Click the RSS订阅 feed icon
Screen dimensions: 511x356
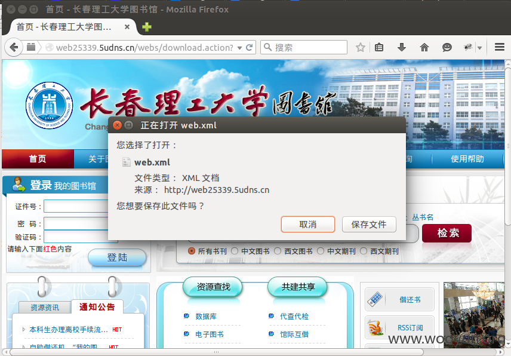tap(375, 328)
